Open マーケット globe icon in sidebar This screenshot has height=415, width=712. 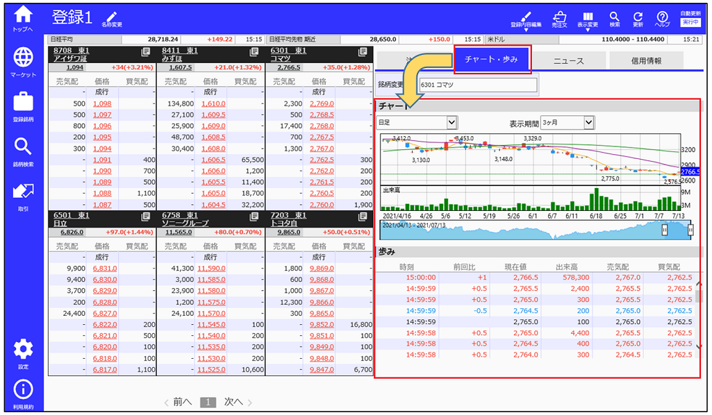coord(23,60)
